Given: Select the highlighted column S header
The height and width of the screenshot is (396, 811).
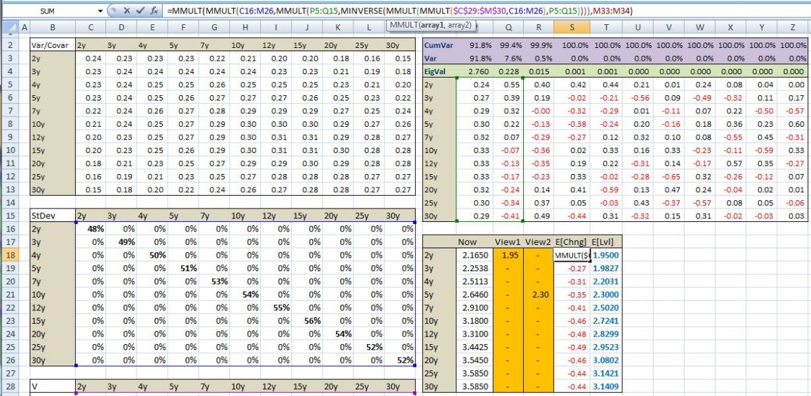Looking at the screenshot, I should coord(571,28).
